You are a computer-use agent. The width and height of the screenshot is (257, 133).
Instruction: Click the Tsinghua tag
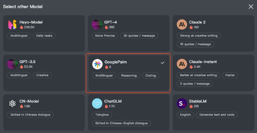(x=102, y=115)
